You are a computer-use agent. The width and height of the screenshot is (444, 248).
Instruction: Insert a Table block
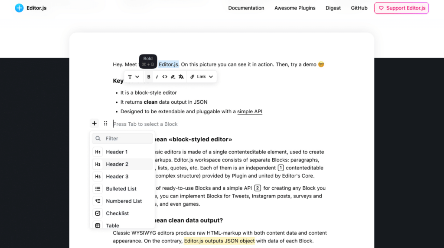click(112, 225)
